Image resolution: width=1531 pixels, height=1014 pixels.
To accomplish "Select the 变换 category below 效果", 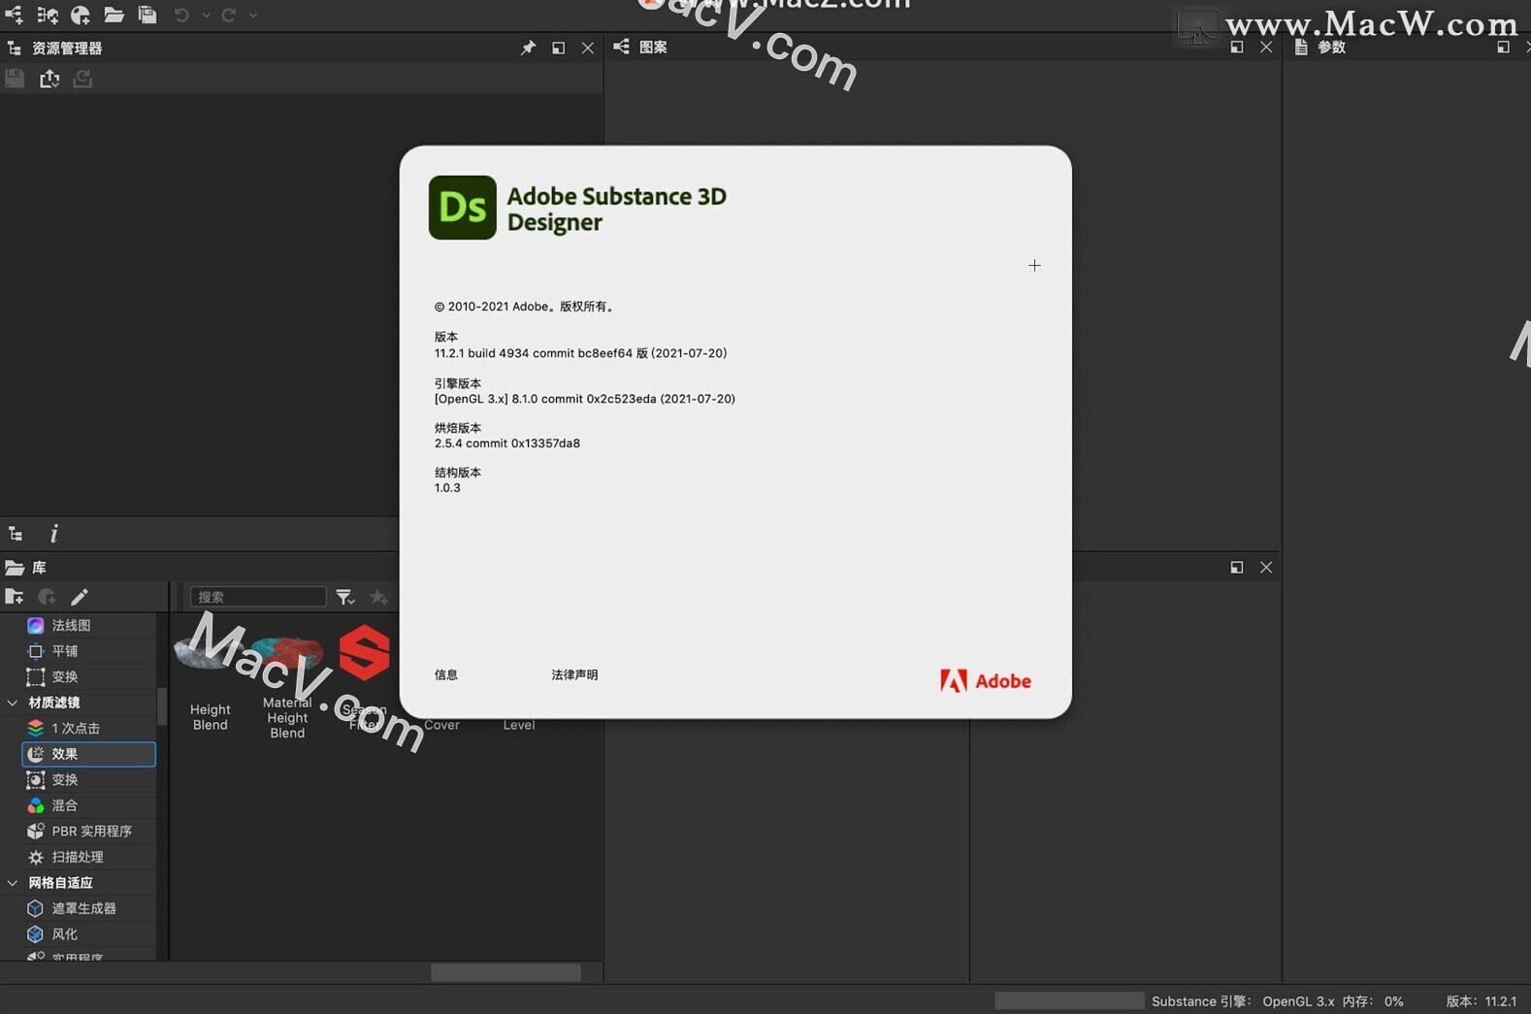I will click(88, 779).
